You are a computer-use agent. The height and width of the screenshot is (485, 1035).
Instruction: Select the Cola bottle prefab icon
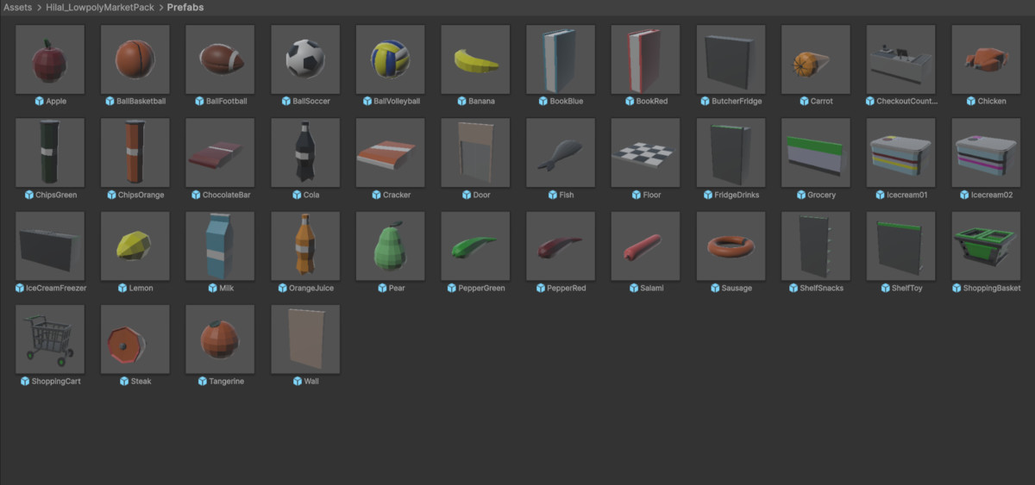(305, 152)
